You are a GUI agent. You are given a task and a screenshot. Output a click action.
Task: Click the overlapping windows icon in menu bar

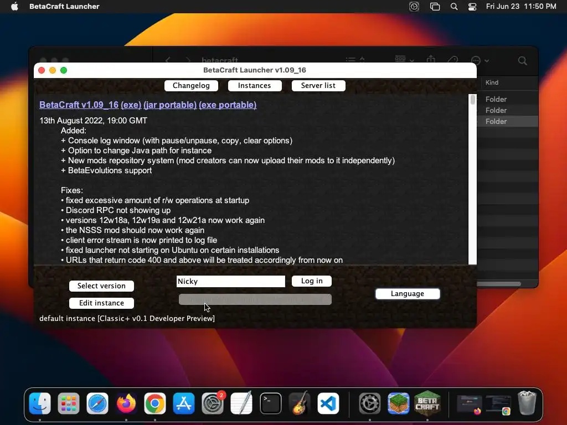[435, 7]
